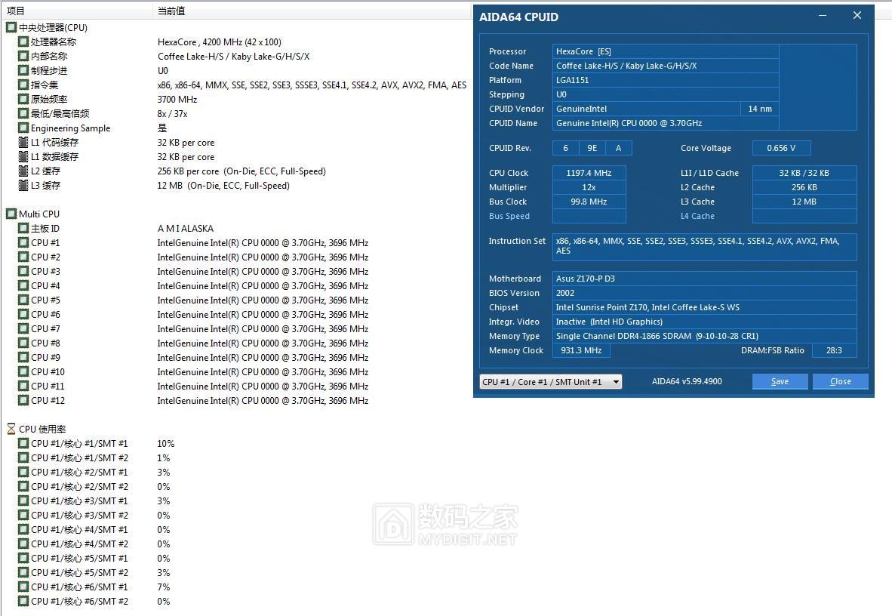Screen dimensions: 892x616
Task: Click the L1 代码缓存 cache icon
Action: click(x=23, y=142)
